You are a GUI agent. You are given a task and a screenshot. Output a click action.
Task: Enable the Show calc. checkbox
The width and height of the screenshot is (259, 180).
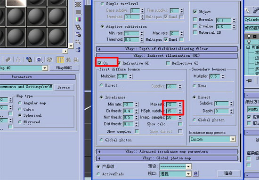tap(180, 124)
